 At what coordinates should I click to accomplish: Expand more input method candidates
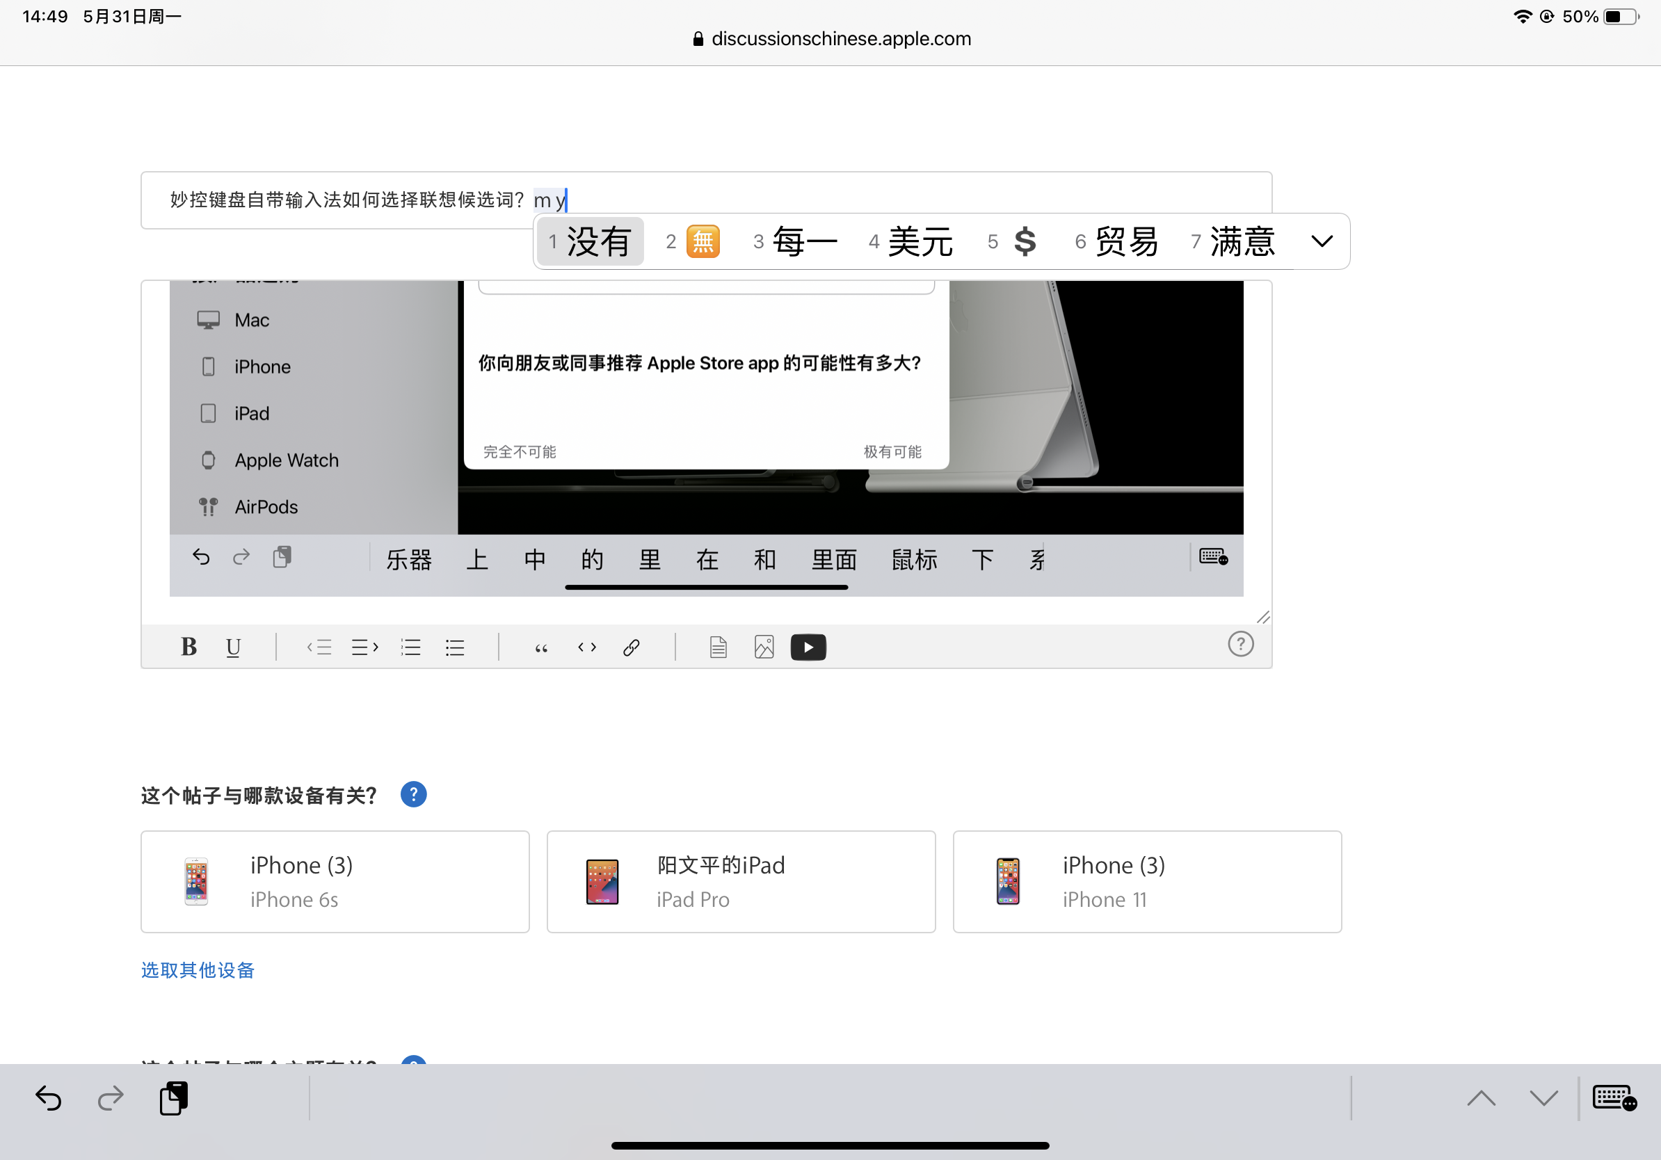pyautogui.click(x=1322, y=241)
